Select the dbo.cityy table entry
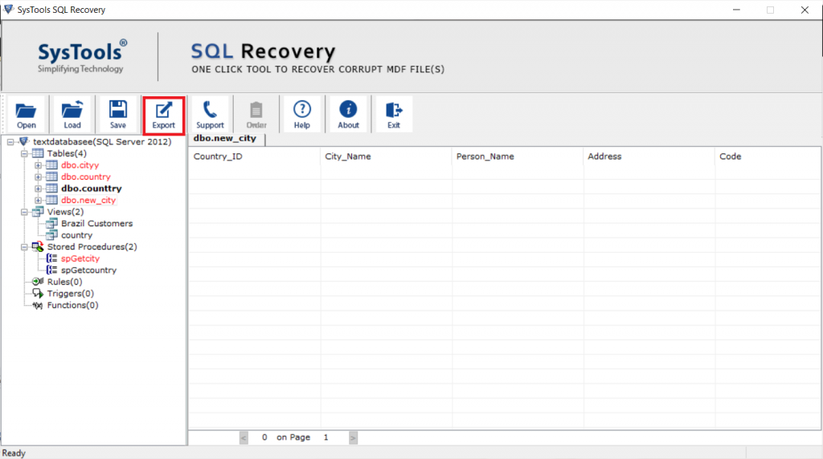The image size is (823, 459). pyautogui.click(x=80, y=165)
